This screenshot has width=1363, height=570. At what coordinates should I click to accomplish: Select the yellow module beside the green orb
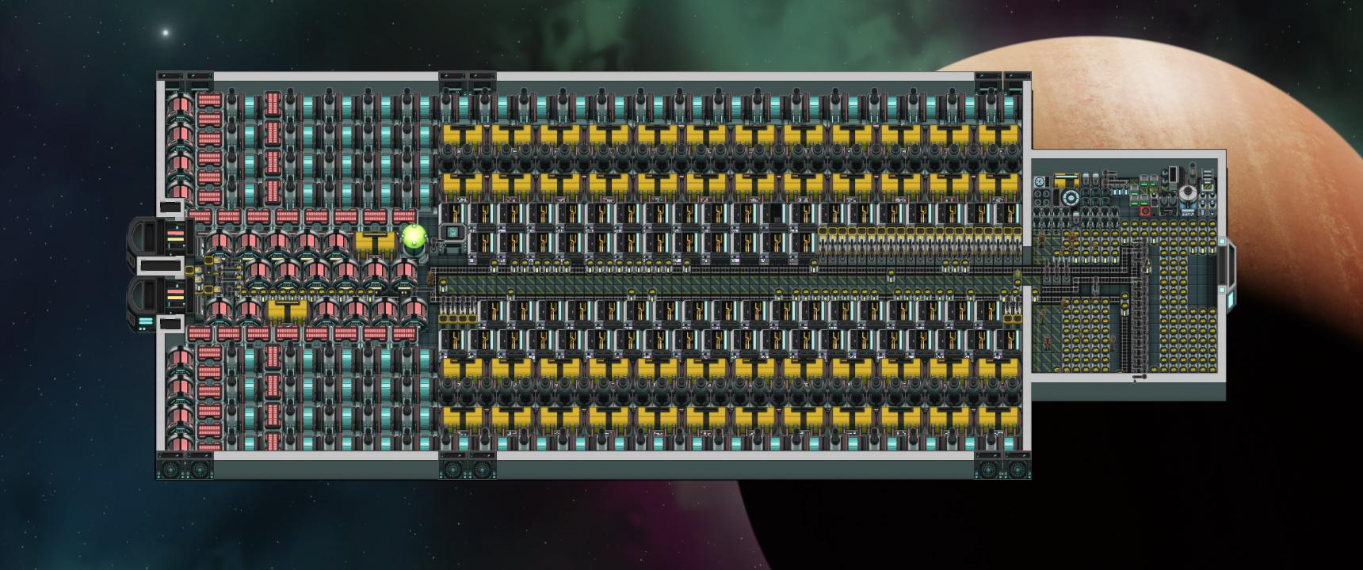[x=375, y=242]
